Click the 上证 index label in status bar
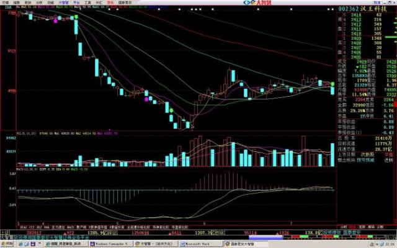Viewport: 397px width, 248px height. click(x=5, y=232)
